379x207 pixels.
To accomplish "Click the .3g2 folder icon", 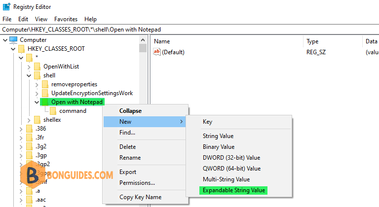I will (29, 146).
